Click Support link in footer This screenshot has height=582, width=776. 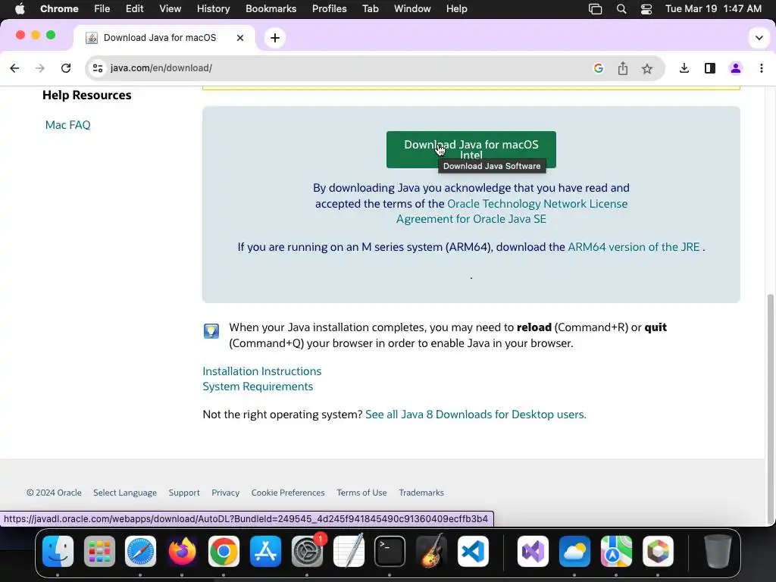(184, 493)
